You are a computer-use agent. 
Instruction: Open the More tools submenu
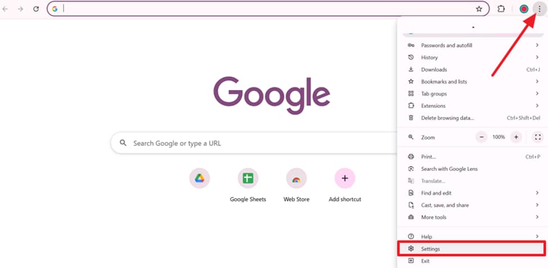pos(473,217)
